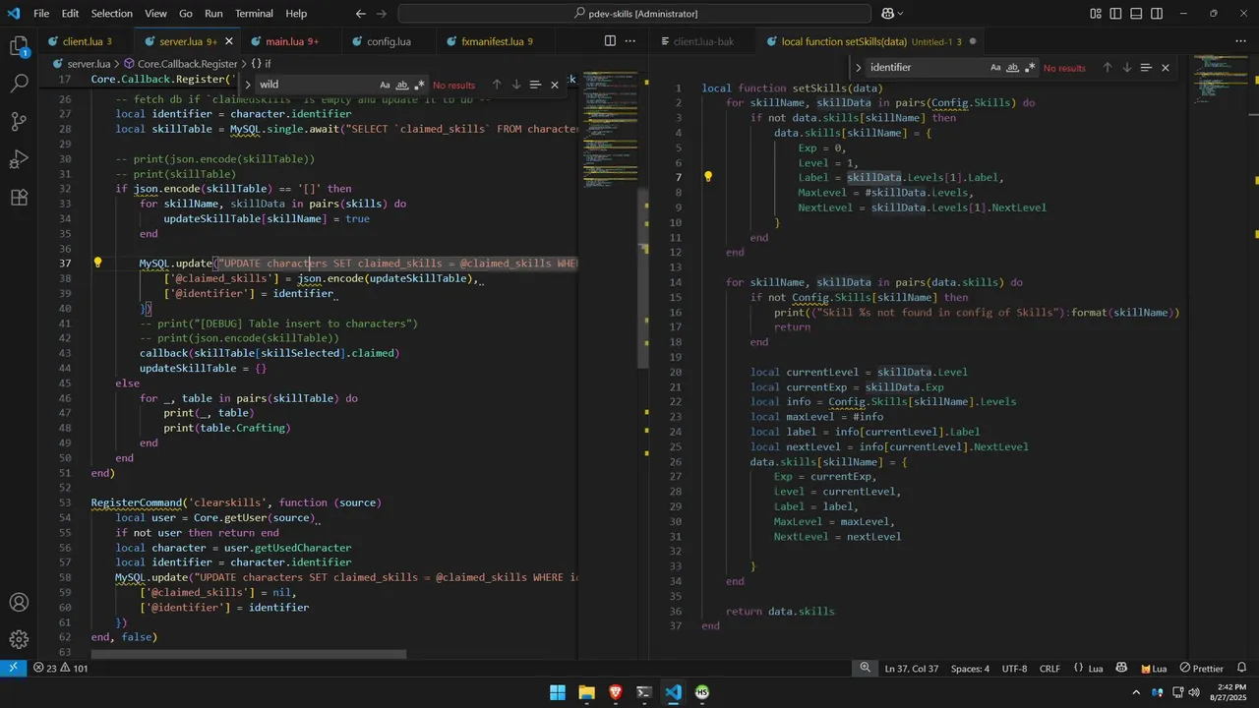
Task: Go to next match in left find widget
Action: tap(515, 85)
